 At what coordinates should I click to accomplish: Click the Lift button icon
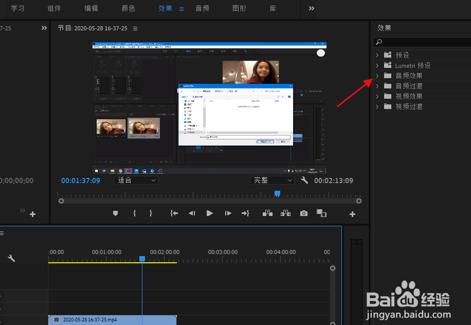coord(267,213)
